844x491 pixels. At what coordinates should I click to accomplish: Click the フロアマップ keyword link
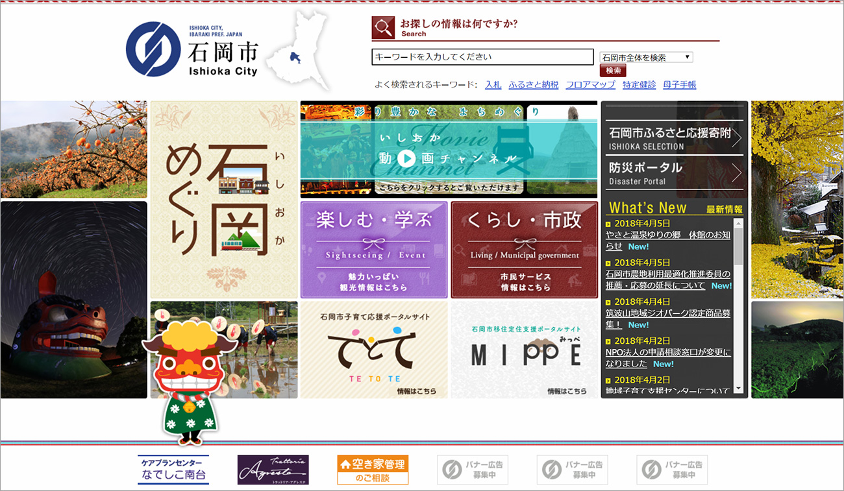click(x=591, y=85)
